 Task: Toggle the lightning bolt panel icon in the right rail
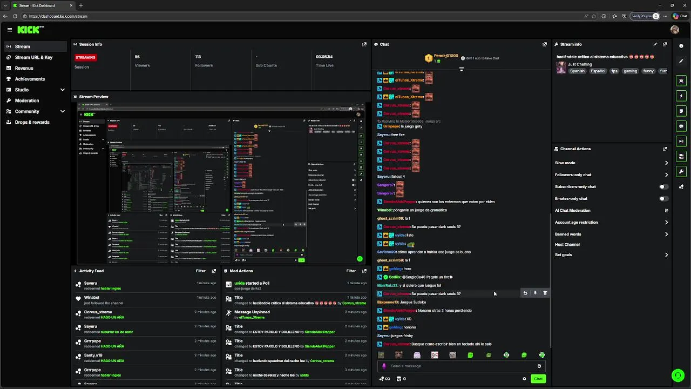point(681,96)
